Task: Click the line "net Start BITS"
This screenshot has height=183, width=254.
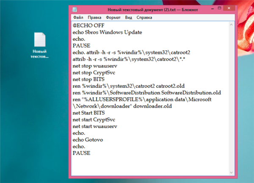Action: coord(89,113)
